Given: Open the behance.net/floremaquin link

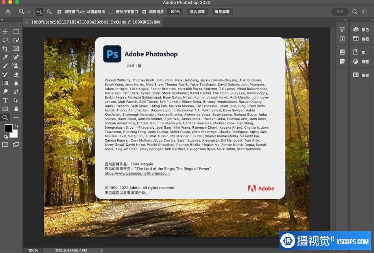Looking at the screenshot, I should pos(137,174).
